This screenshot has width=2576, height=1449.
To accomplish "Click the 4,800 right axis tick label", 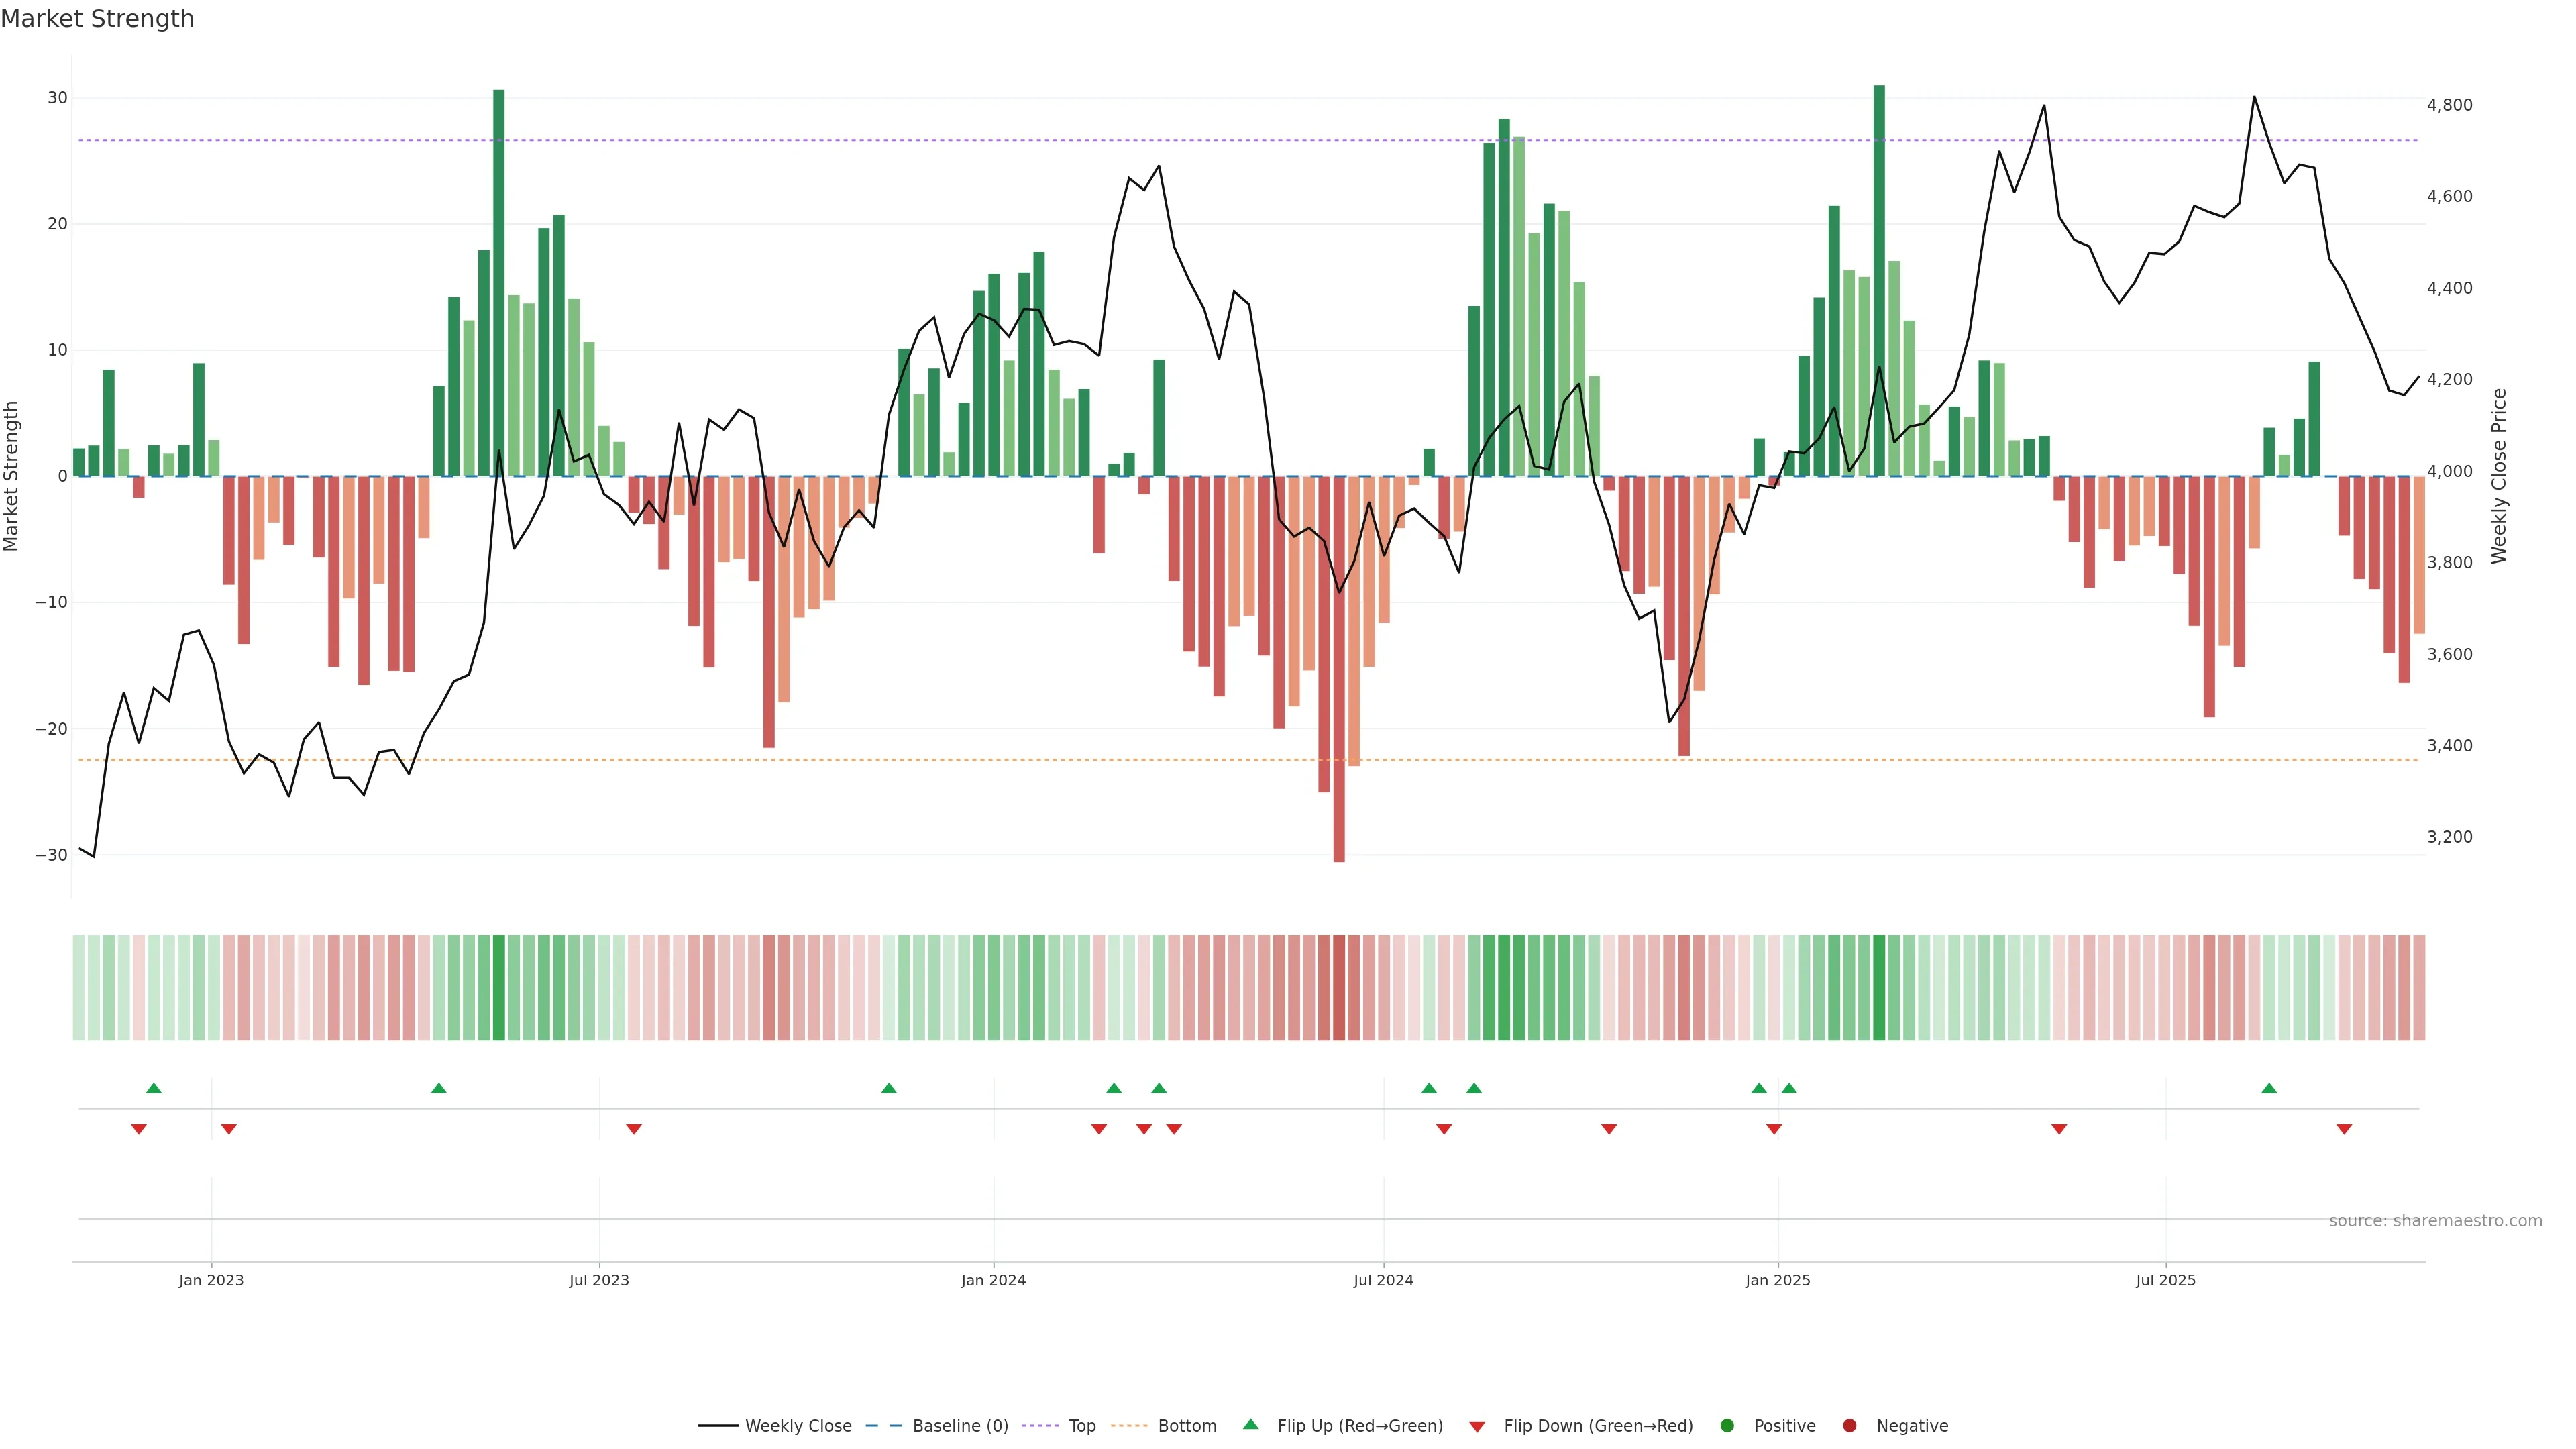I will pos(2449,105).
